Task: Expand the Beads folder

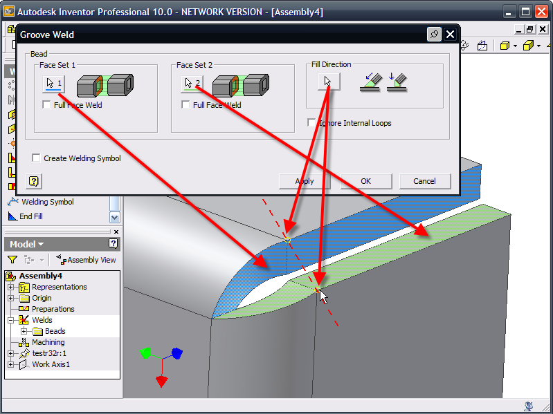Action: click(x=24, y=331)
